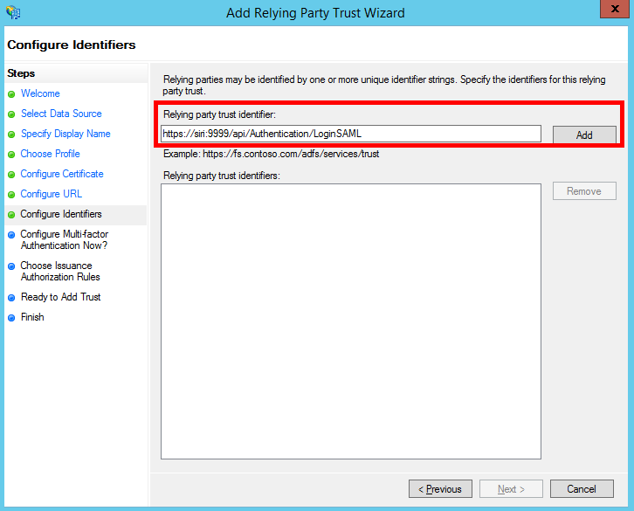
Task: Click the blue bullet beside Ready to Add Trust
Action: pos(11,298)
